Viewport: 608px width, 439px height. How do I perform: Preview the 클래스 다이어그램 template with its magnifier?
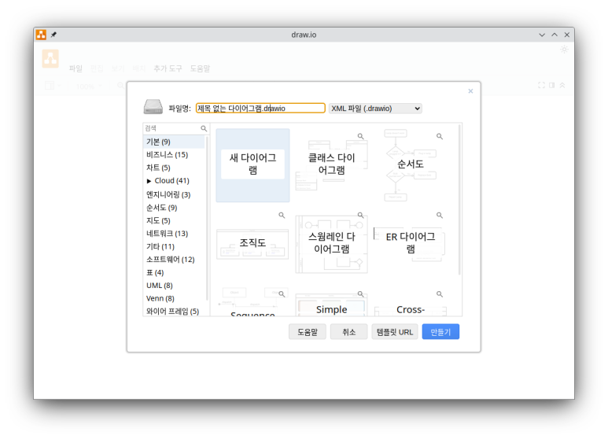[360, 136]
